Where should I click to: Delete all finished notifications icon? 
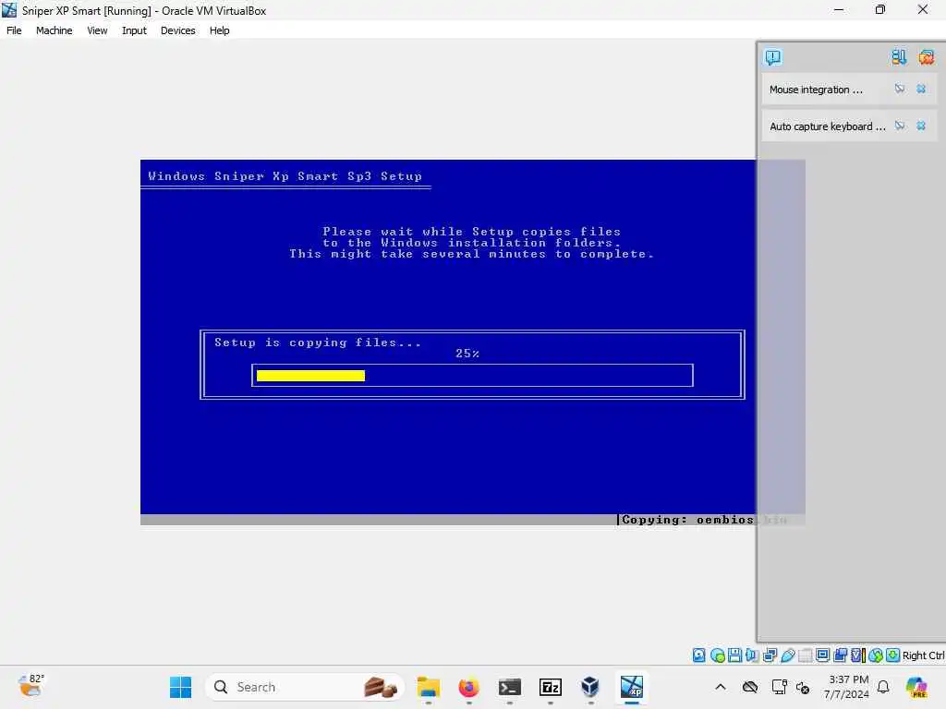[x=926, y=57]
